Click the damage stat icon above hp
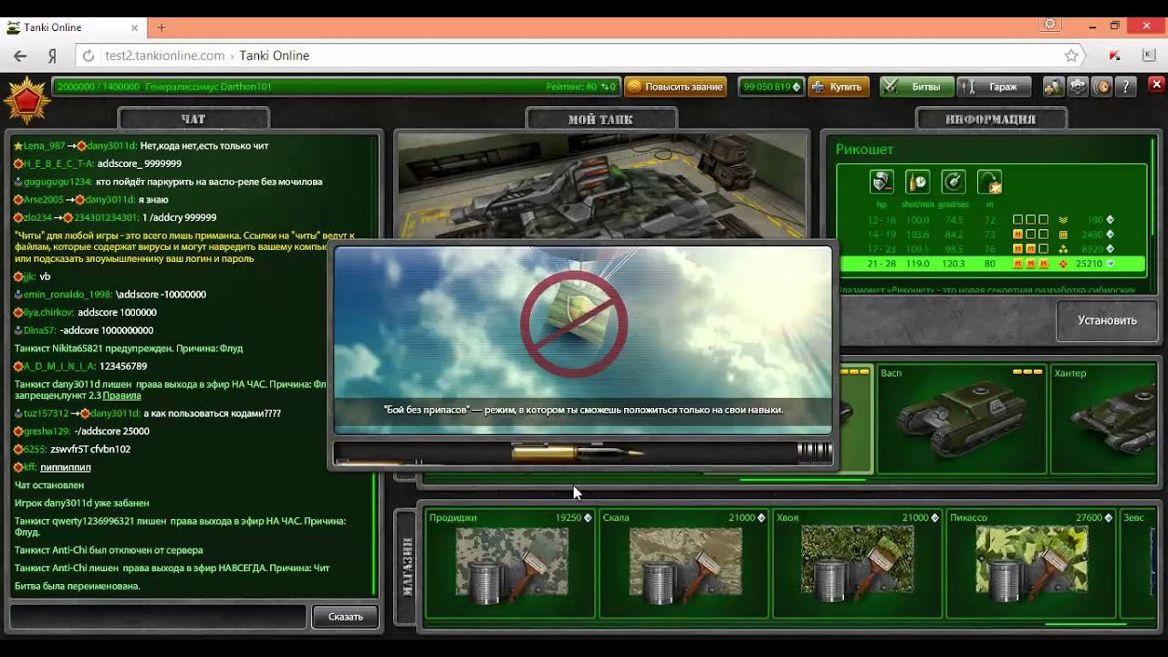1168x657 pixels. 881,182
